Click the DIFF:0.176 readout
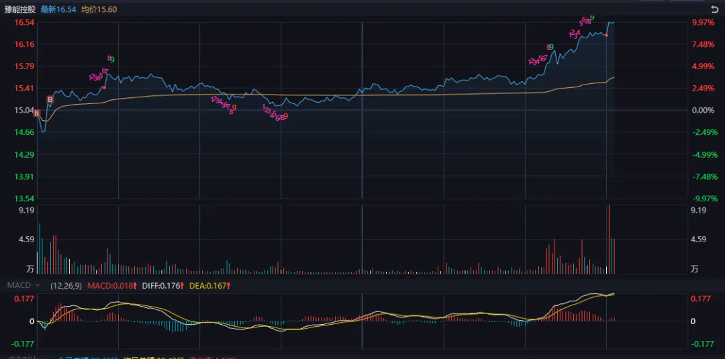The width and height of the screenshot is (725, 359). click(163, 286)
